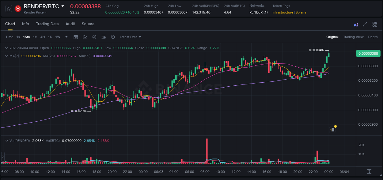Expand more time intervals dropdown arrow

(x=66, y=37)
